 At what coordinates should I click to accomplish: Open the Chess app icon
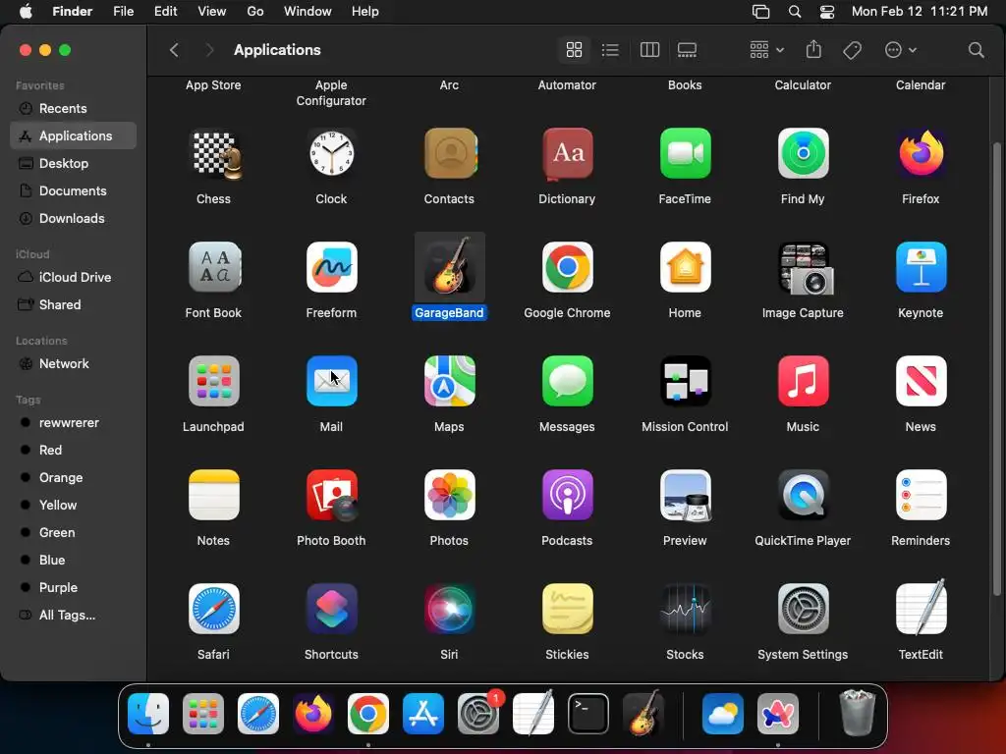click(213, 154)
